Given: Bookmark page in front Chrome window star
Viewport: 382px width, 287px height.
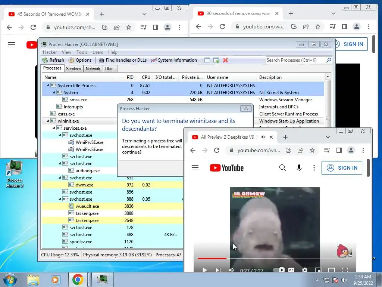Looking at the screenshot, I should click(312, 150).
